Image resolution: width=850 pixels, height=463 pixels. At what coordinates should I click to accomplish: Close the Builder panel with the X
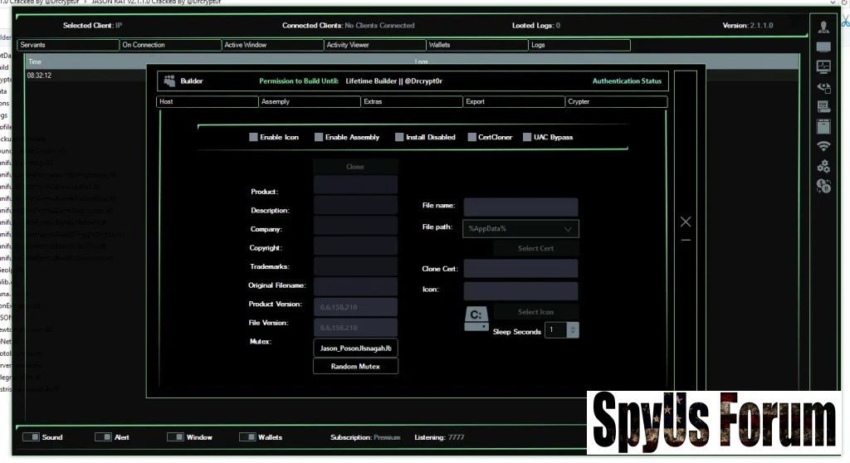(x=685, y=222)
